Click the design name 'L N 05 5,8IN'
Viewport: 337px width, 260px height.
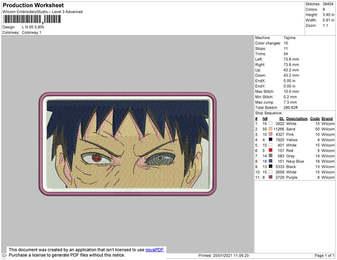33,27
